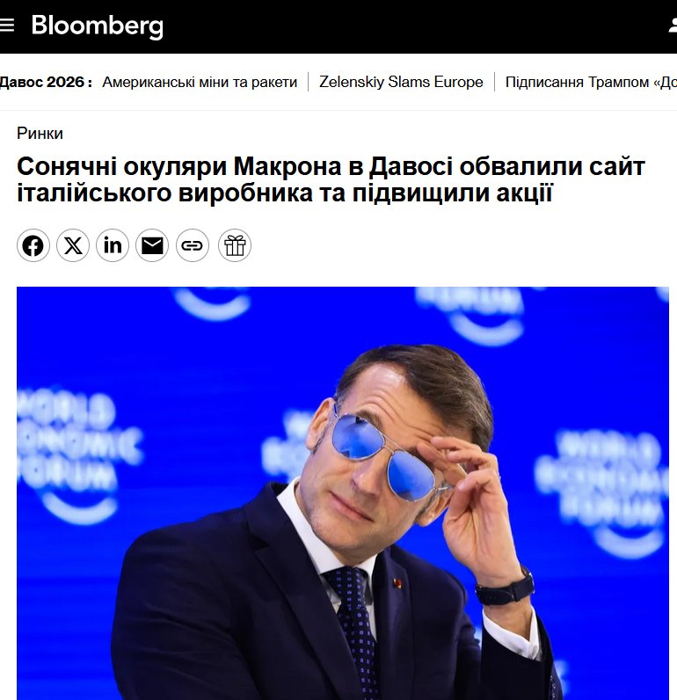The image size is (677, 700).
Task: Open the main article photo
Action: 343,493
